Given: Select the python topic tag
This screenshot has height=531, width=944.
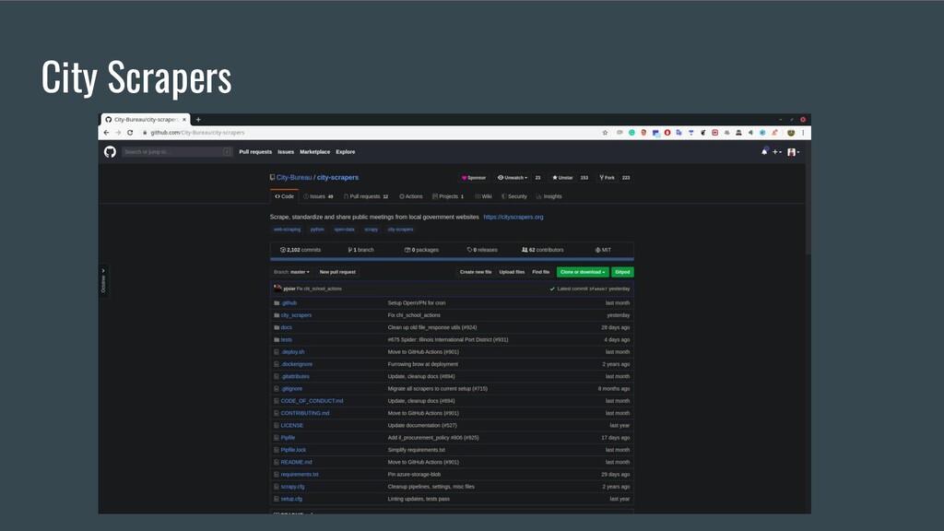Looking at the screenshot, I should [x=317, y=230].
